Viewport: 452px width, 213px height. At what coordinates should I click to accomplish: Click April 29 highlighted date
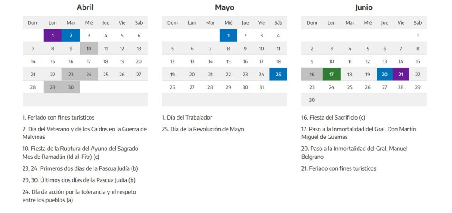pyautogui.click(x=53, y=87)
